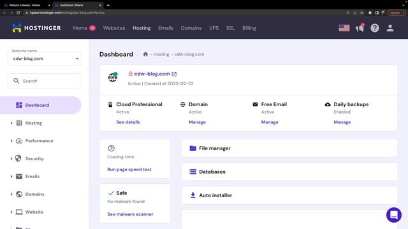Open the Auto installer card
This screenshot has width=408, height=229.
click(x=289, y=195)
